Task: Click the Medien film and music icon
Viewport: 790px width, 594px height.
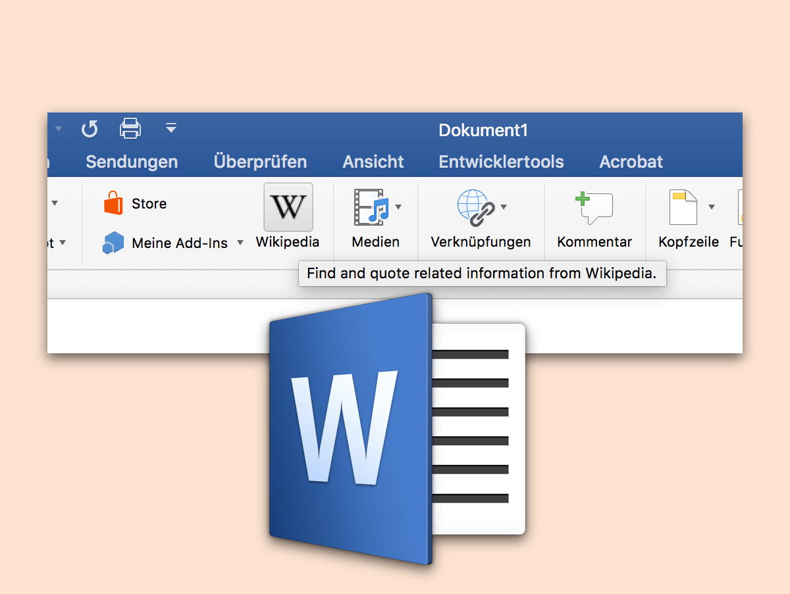Action: tap(371, 207)
